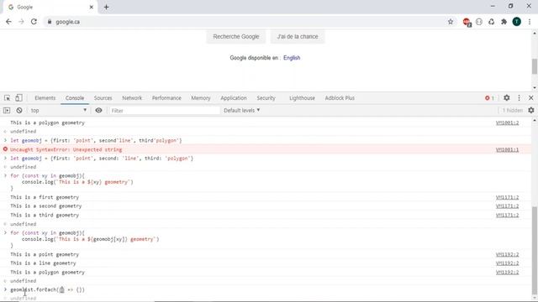Open the 'top' JavaScript context dropdown
538x302 pixels.
tap(58, 110)
